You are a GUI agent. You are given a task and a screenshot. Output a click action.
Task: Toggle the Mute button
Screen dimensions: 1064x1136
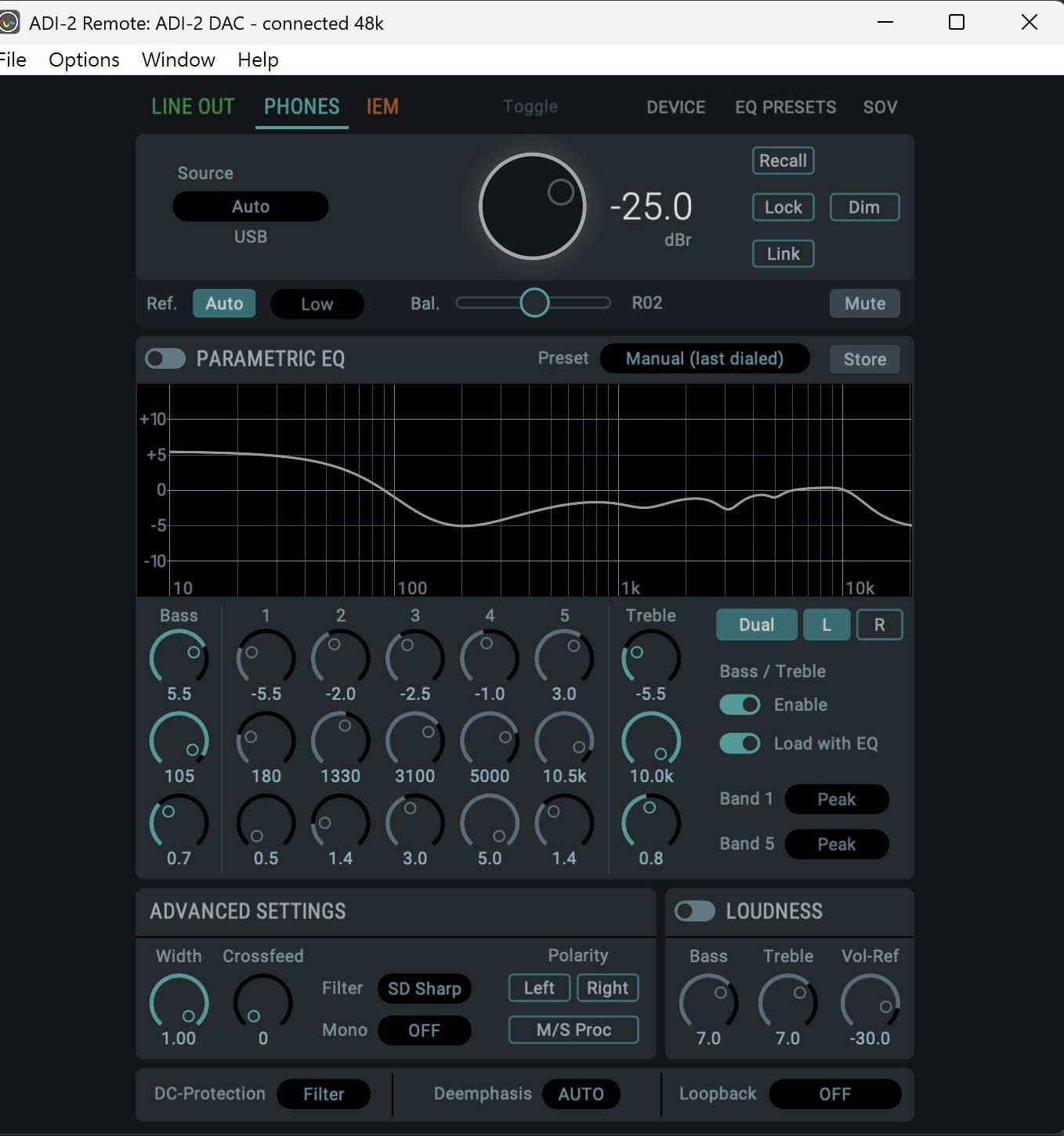click(865, 304)
